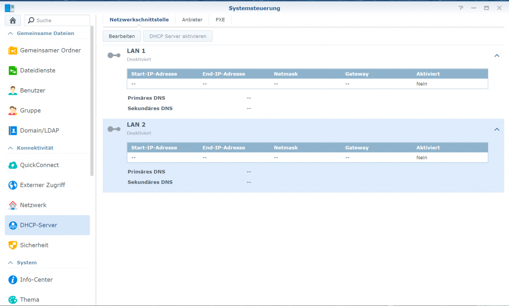Switch to the PXE tab
The height and width of the screenshot is (306, 509).
click(x=220, y=20)
